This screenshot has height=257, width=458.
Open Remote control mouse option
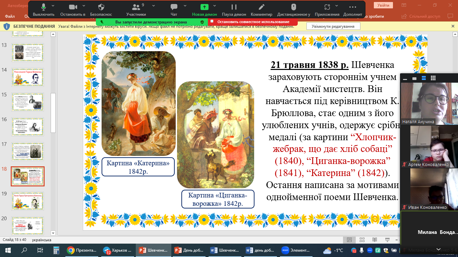tap(294, 10)
